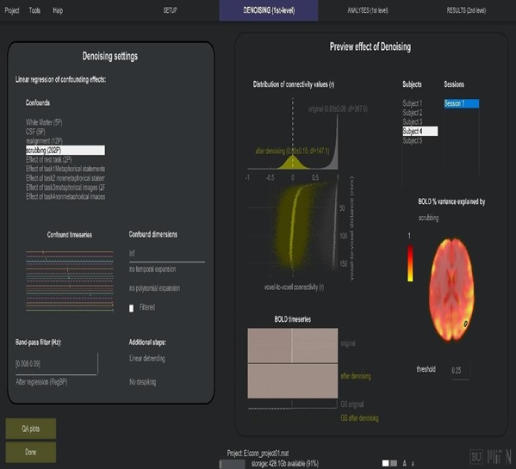Open the ANALYSES (1st level) tab
This screenshot has height=469, width=516.
[x=368, y=10]
